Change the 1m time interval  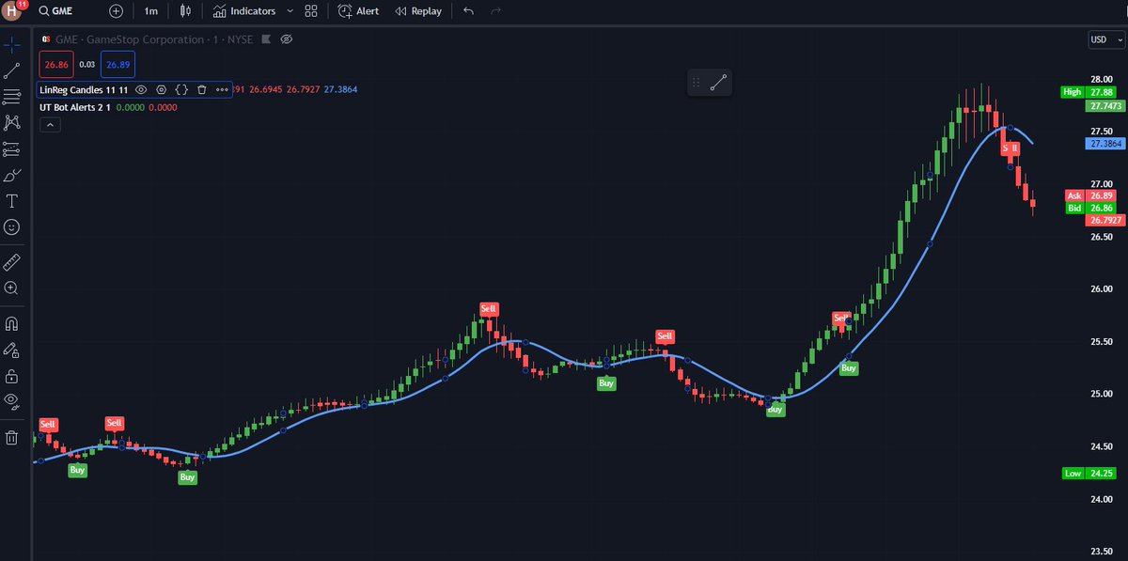pyautogui.click(x=150, y=11)
